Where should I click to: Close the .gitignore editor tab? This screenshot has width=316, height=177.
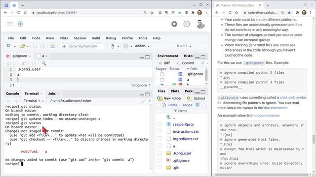30,56
